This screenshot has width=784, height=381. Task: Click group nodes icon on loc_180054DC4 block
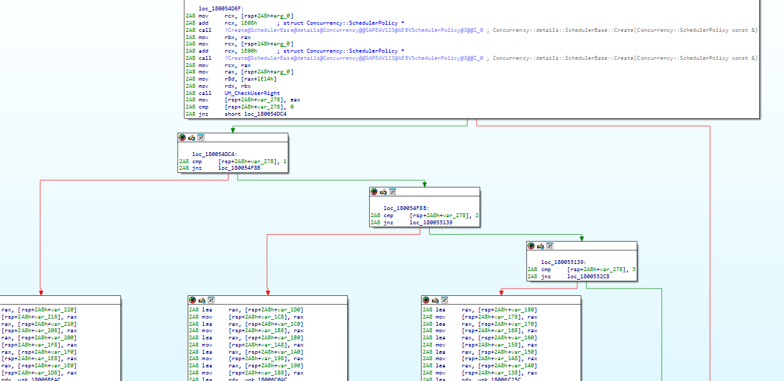coord(201,138)
